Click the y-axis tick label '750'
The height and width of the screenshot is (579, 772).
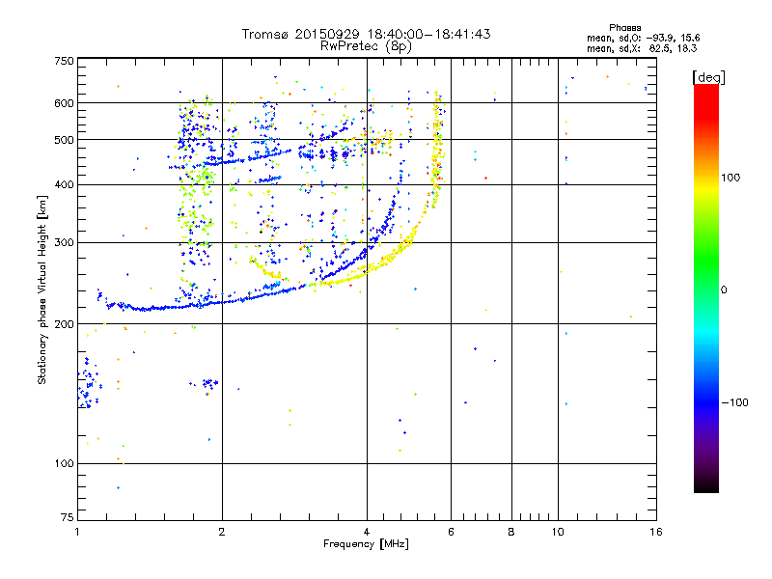click(64, 61)
